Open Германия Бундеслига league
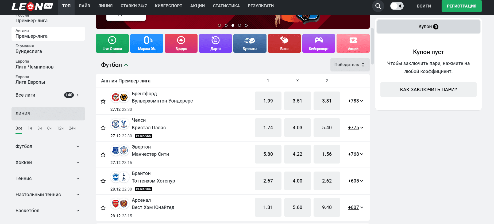 [48, 49]
